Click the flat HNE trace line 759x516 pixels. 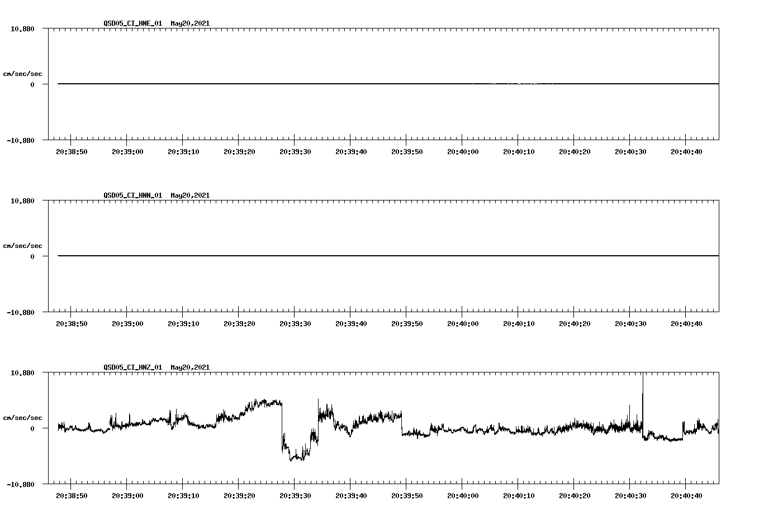[x=388, y=84]
